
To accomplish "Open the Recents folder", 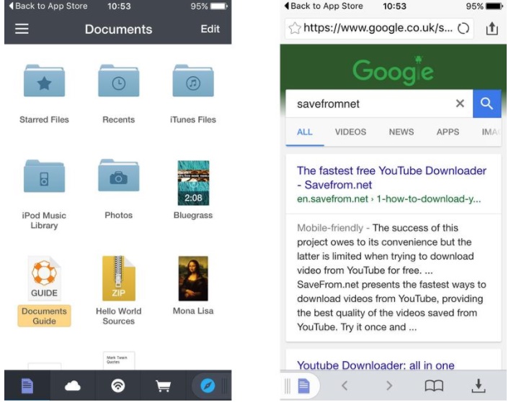I will click(119, 81).
